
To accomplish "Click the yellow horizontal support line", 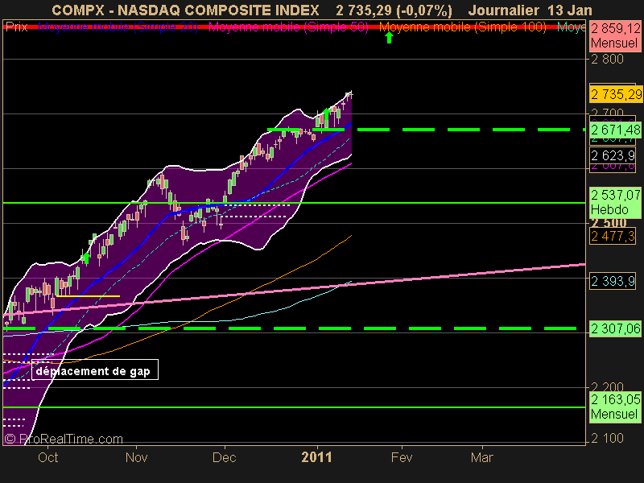I will click(x=88, y=295).
